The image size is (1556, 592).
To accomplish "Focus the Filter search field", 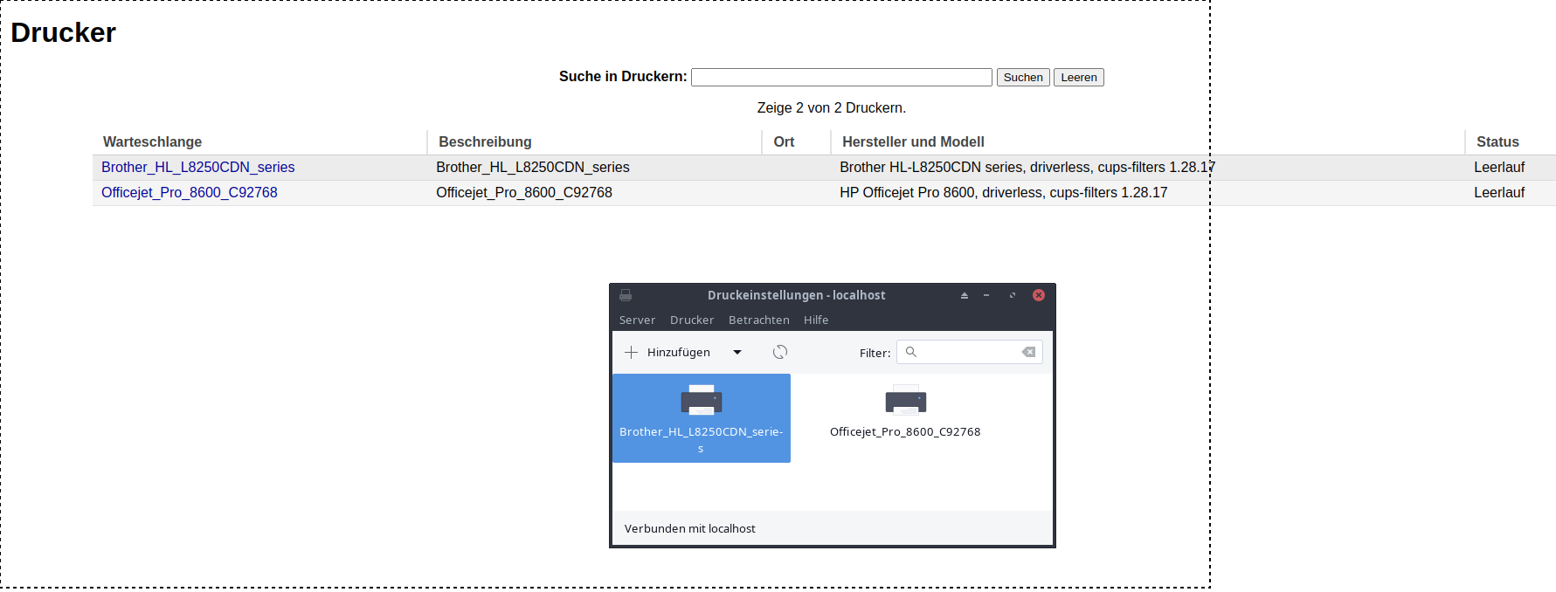I will 969,352.
